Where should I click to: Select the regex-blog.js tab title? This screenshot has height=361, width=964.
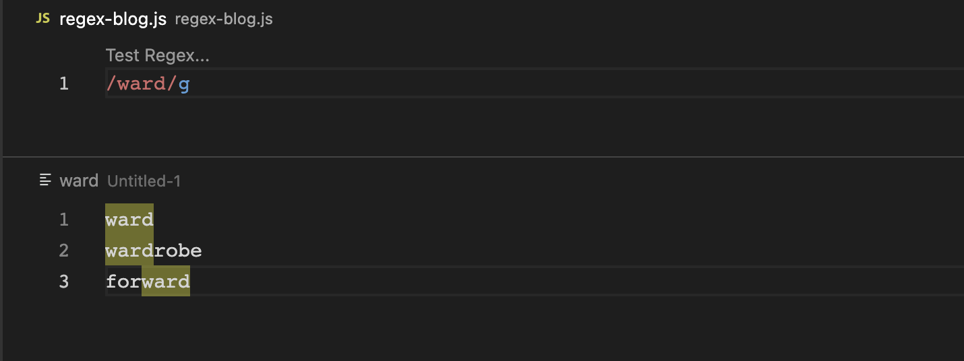(113, 19)
